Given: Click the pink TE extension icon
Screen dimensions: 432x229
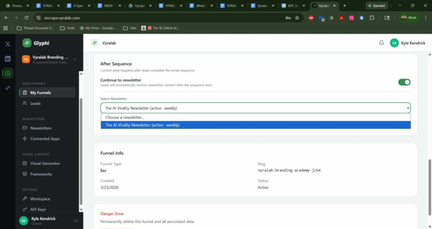Looking at the screenshot, I should point(352,17).
